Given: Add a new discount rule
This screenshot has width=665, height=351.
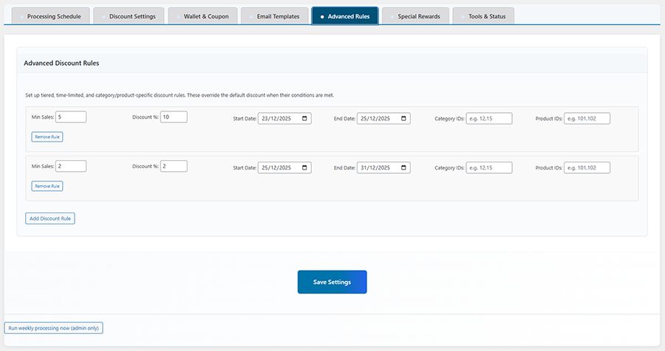Looking at the screenshot, I should point(50,218).
